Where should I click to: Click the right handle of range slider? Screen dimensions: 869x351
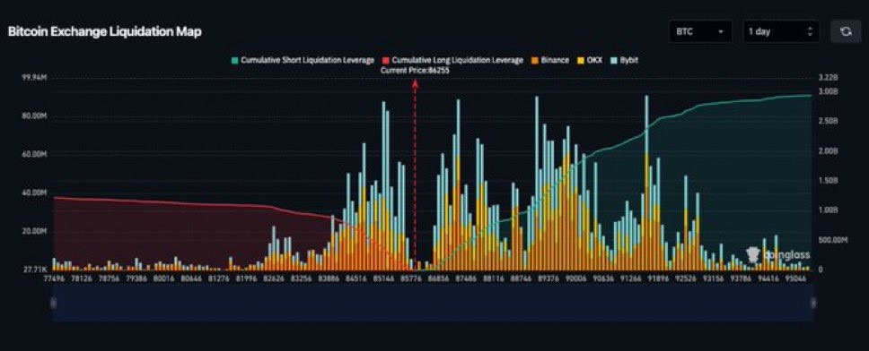pyautogui.click(x=813, y=303)
